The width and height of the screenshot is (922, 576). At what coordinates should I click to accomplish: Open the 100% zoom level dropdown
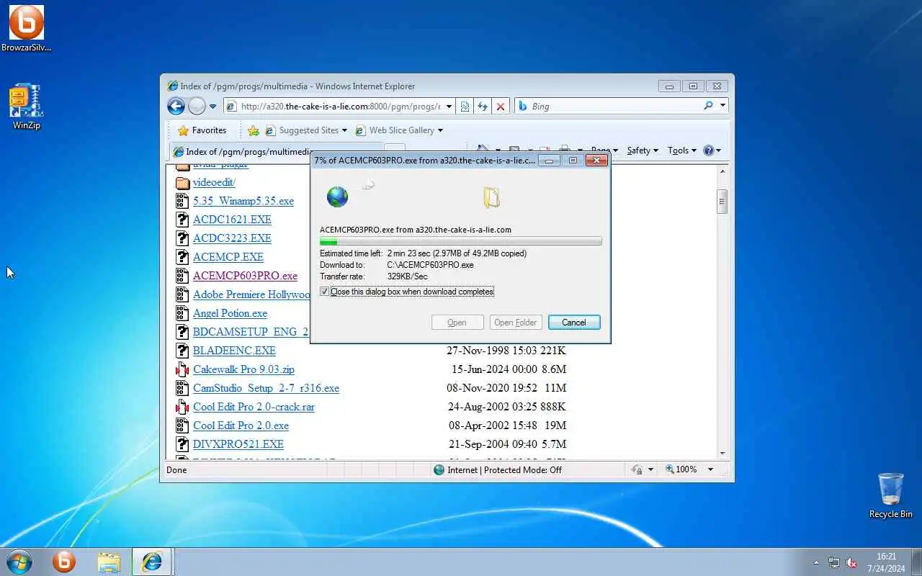pyautogui.click(x=710, y=469)
